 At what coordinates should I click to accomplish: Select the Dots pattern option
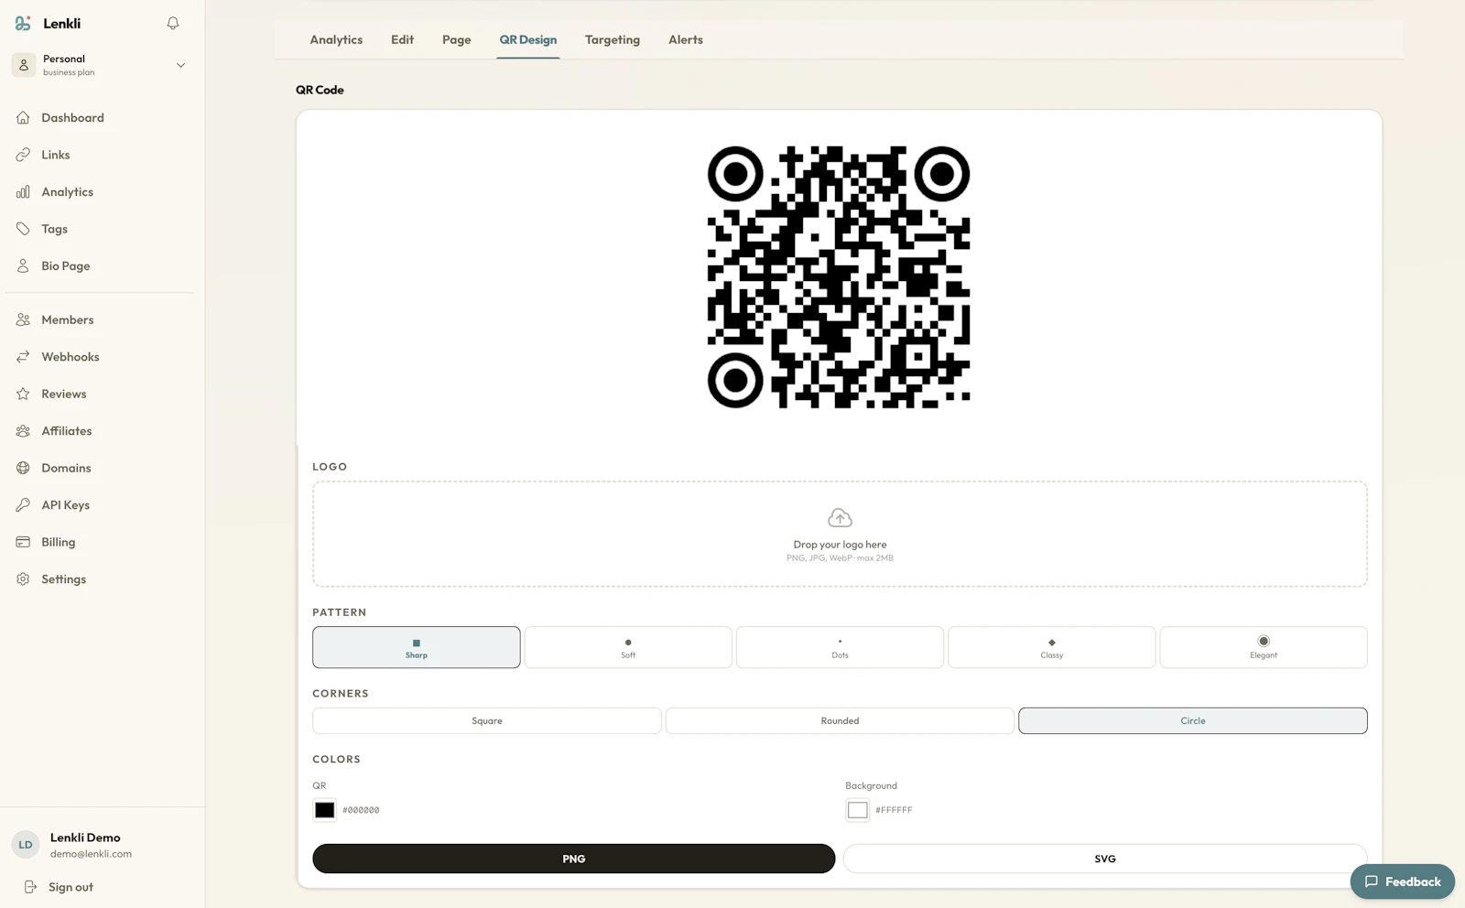click(x=840, y=647)
